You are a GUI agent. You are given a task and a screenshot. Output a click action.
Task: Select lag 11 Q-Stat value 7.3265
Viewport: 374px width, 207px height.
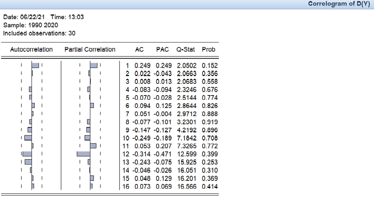[187, 146]
